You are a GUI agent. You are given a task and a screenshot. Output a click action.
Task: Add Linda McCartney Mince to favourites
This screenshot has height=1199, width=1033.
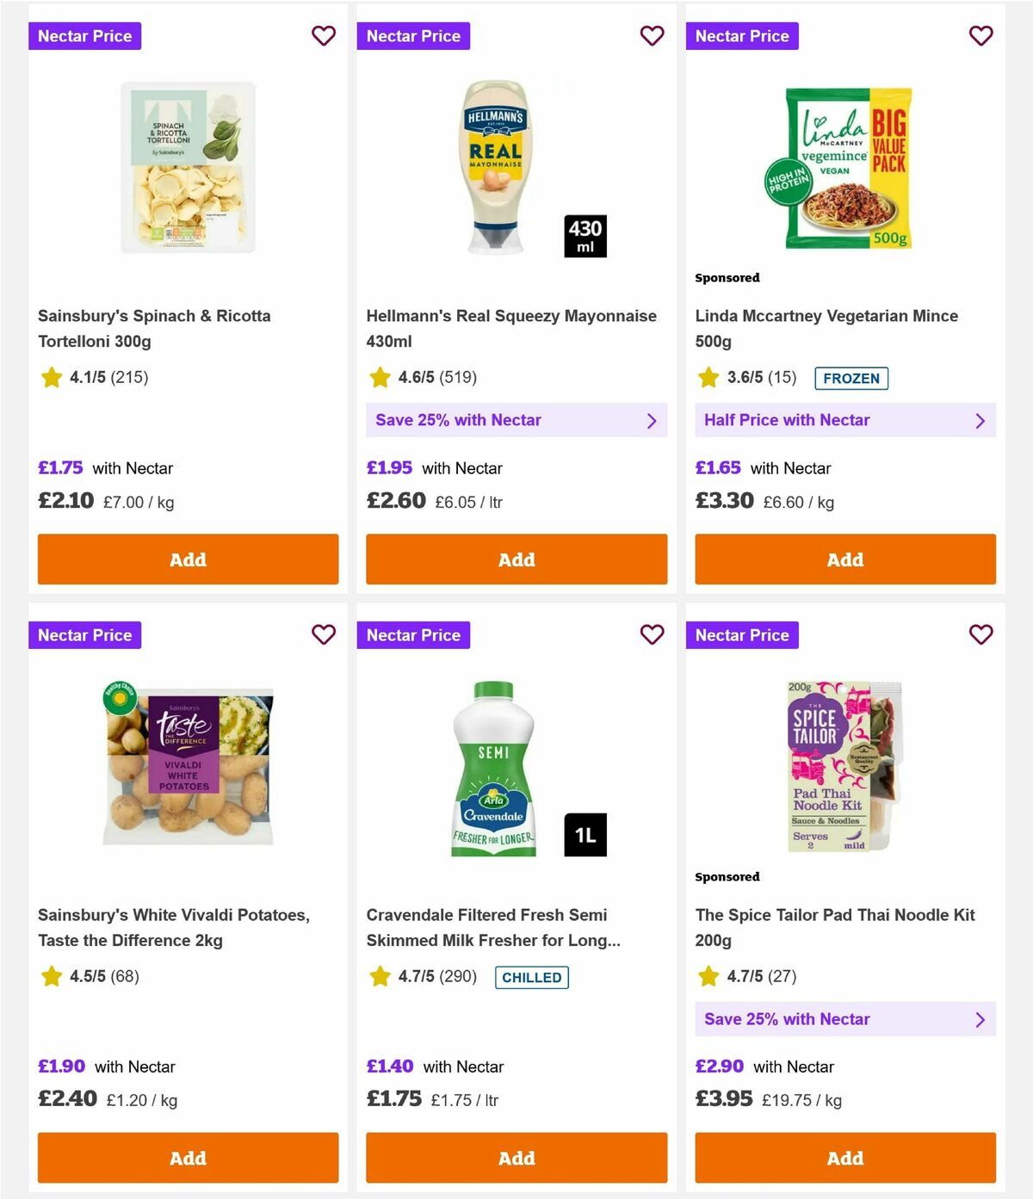coord(980,36)
